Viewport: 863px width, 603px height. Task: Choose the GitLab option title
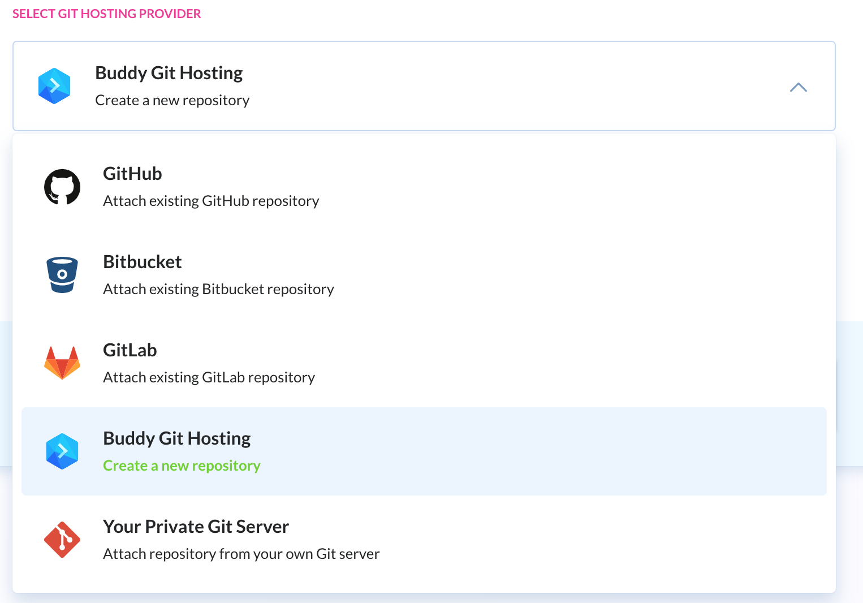[x=130, y=350]
